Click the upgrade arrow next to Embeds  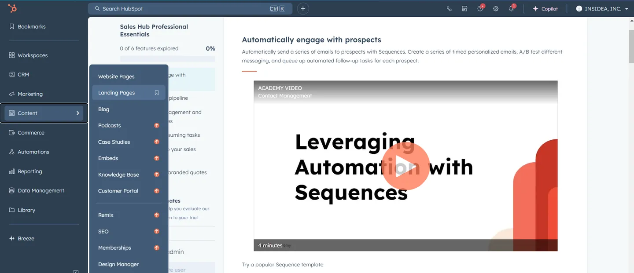(157, 158)
